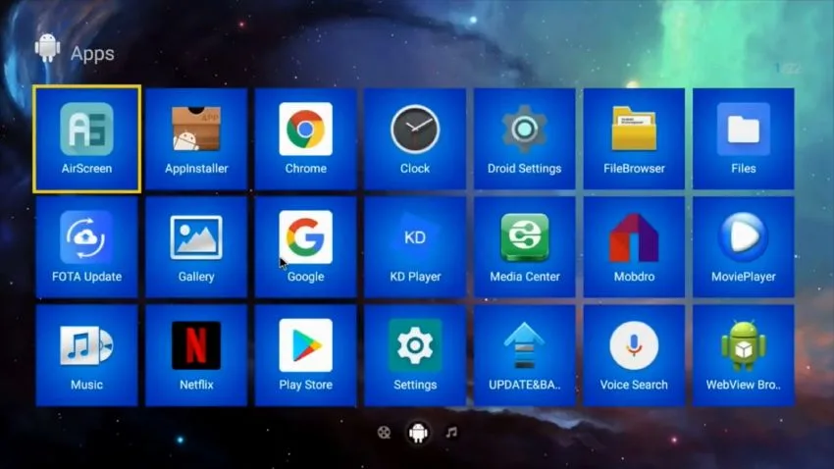Open the Music app
Screen dimensions: 834x469
86,356
